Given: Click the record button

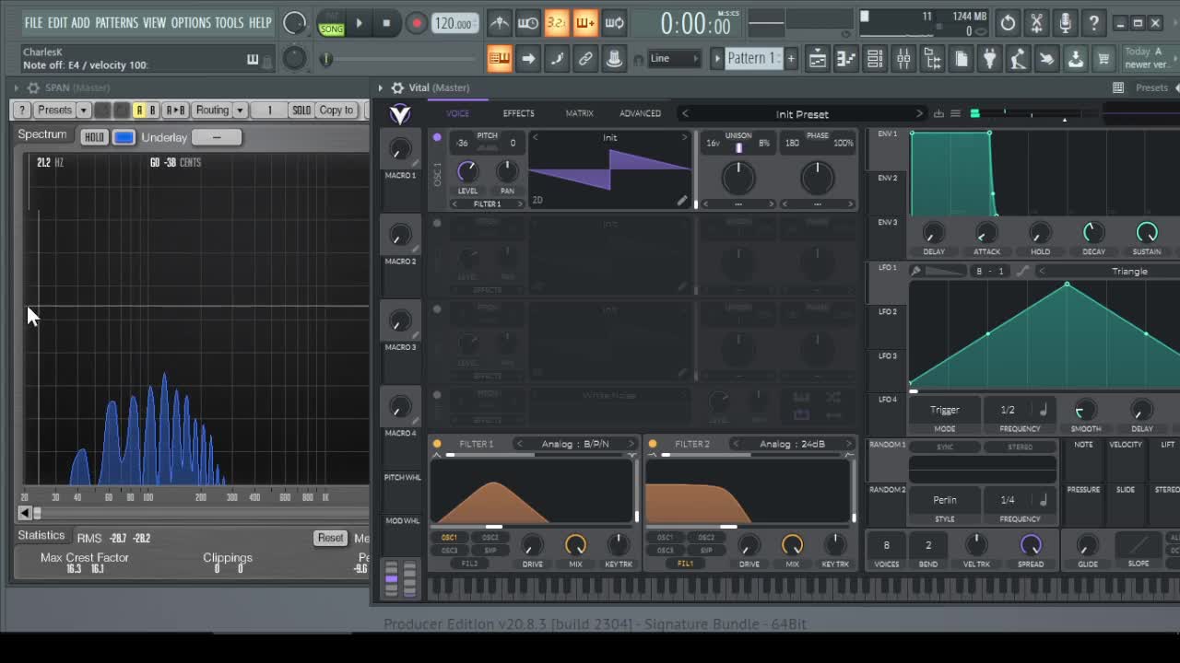Looking at the screenshot, I should (x=416, y=23).
